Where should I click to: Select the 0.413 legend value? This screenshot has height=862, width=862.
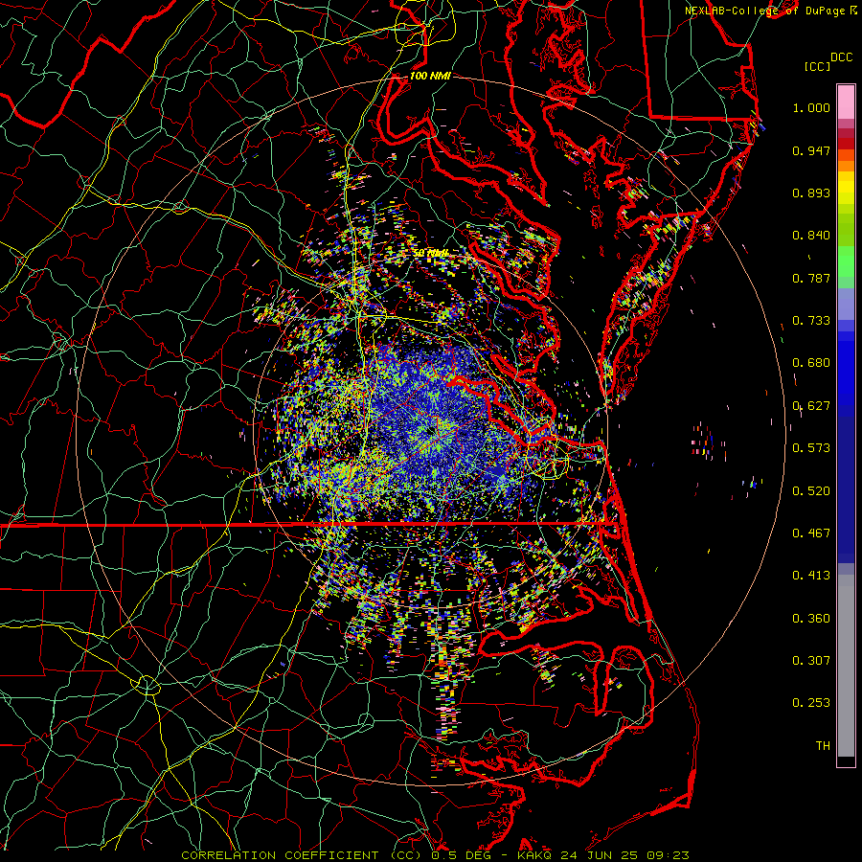pyautogui.click(x=811, y=576)
